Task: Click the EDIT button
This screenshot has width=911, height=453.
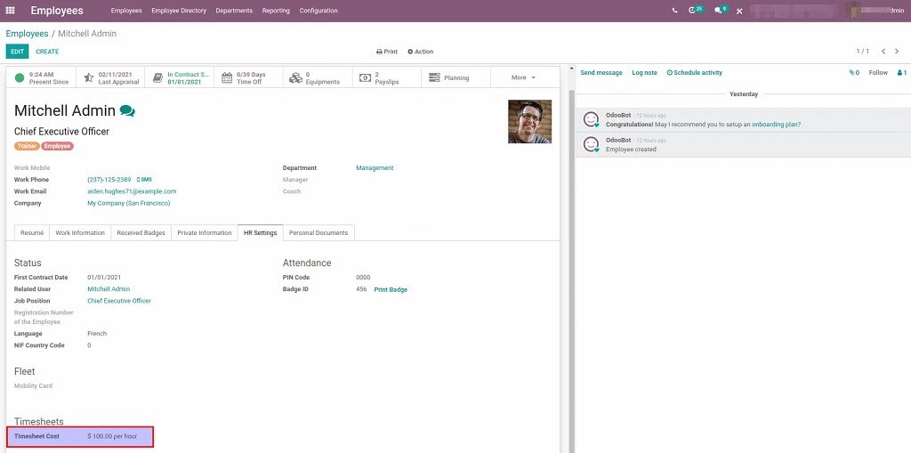Action: 18,52
